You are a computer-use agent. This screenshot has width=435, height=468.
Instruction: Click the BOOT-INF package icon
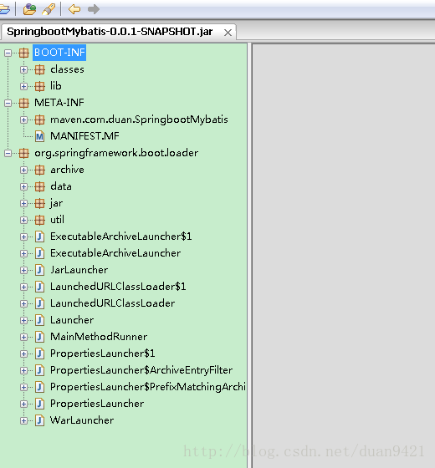click(x=24, y=53)
